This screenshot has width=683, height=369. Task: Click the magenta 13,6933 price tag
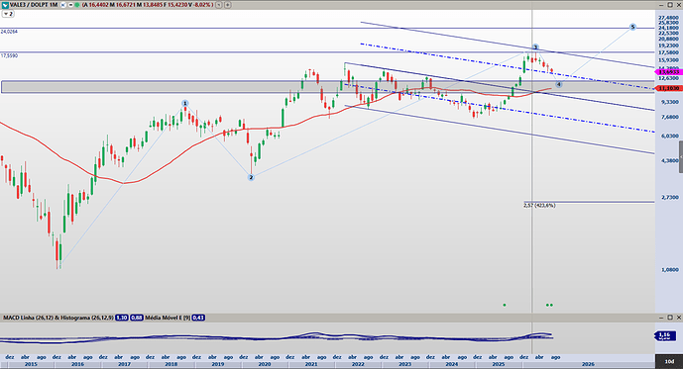668,72
